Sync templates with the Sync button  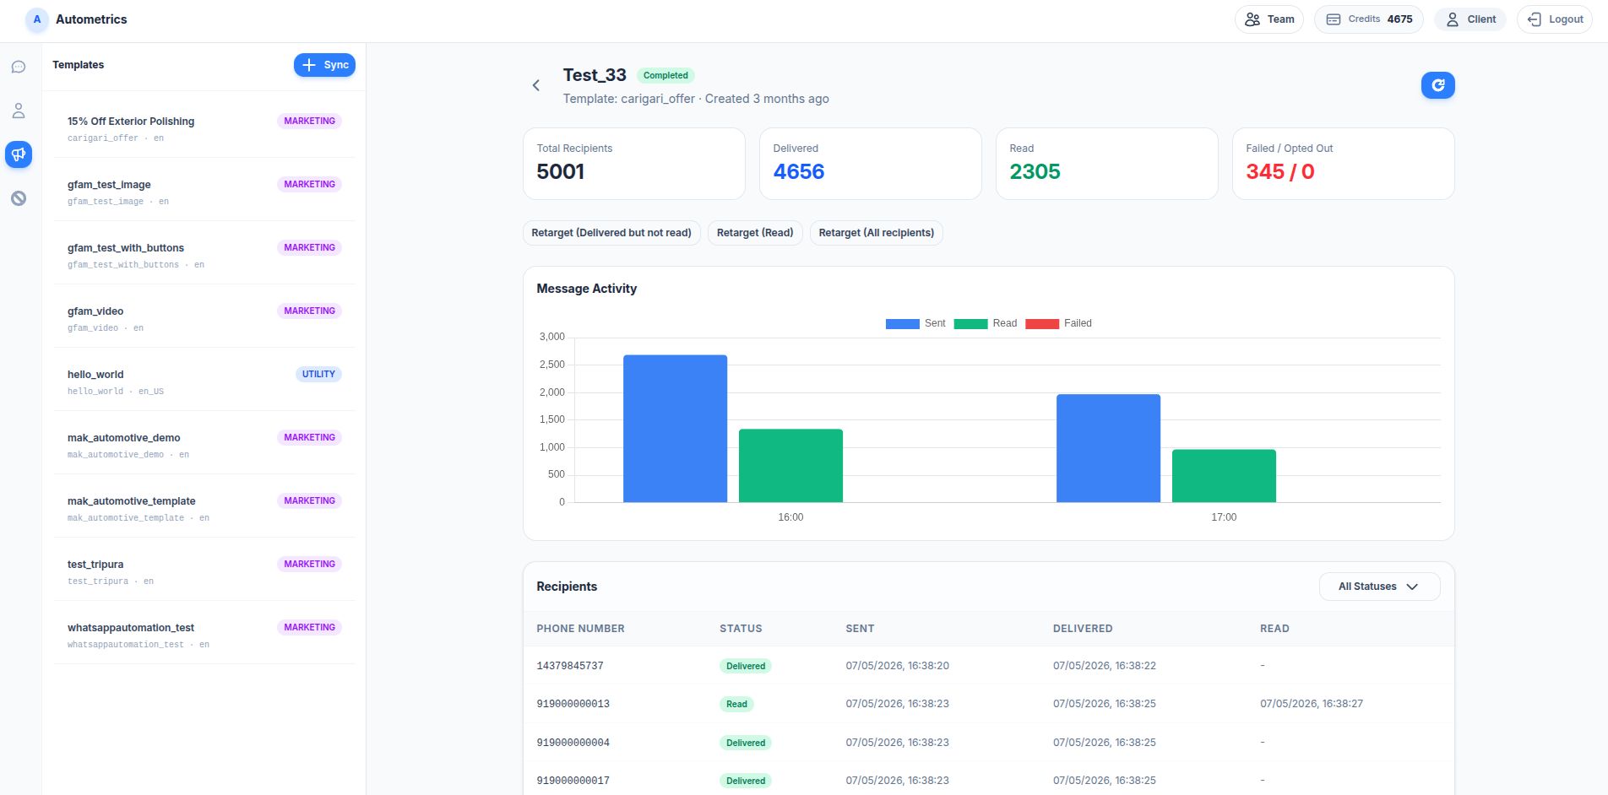pos(324,65)
